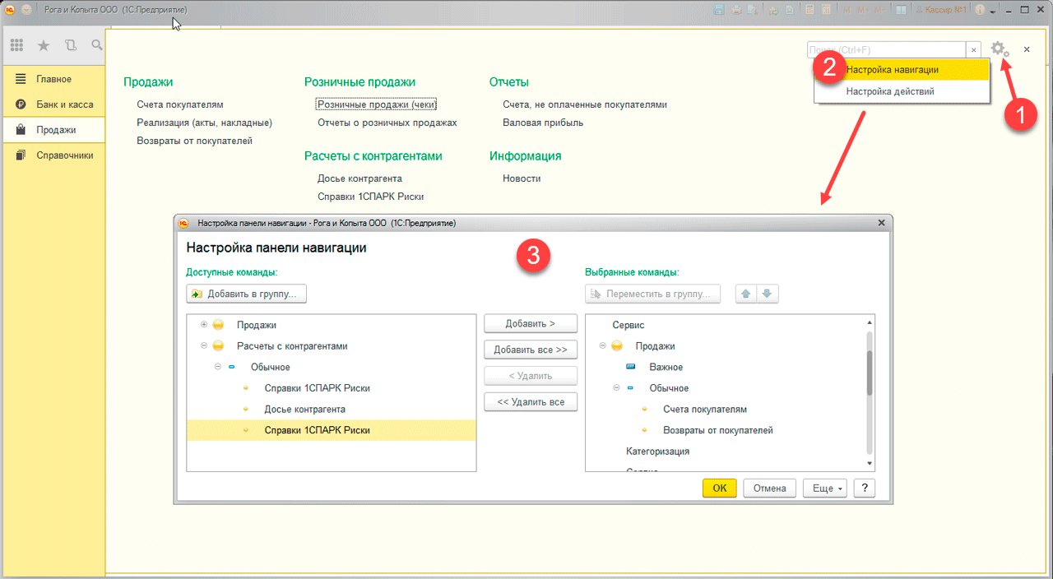The width and height of the screenshot is (1053, 579).
Task: Collapse Расчеты с контрагентами group
Action: (x=204, y=346)
